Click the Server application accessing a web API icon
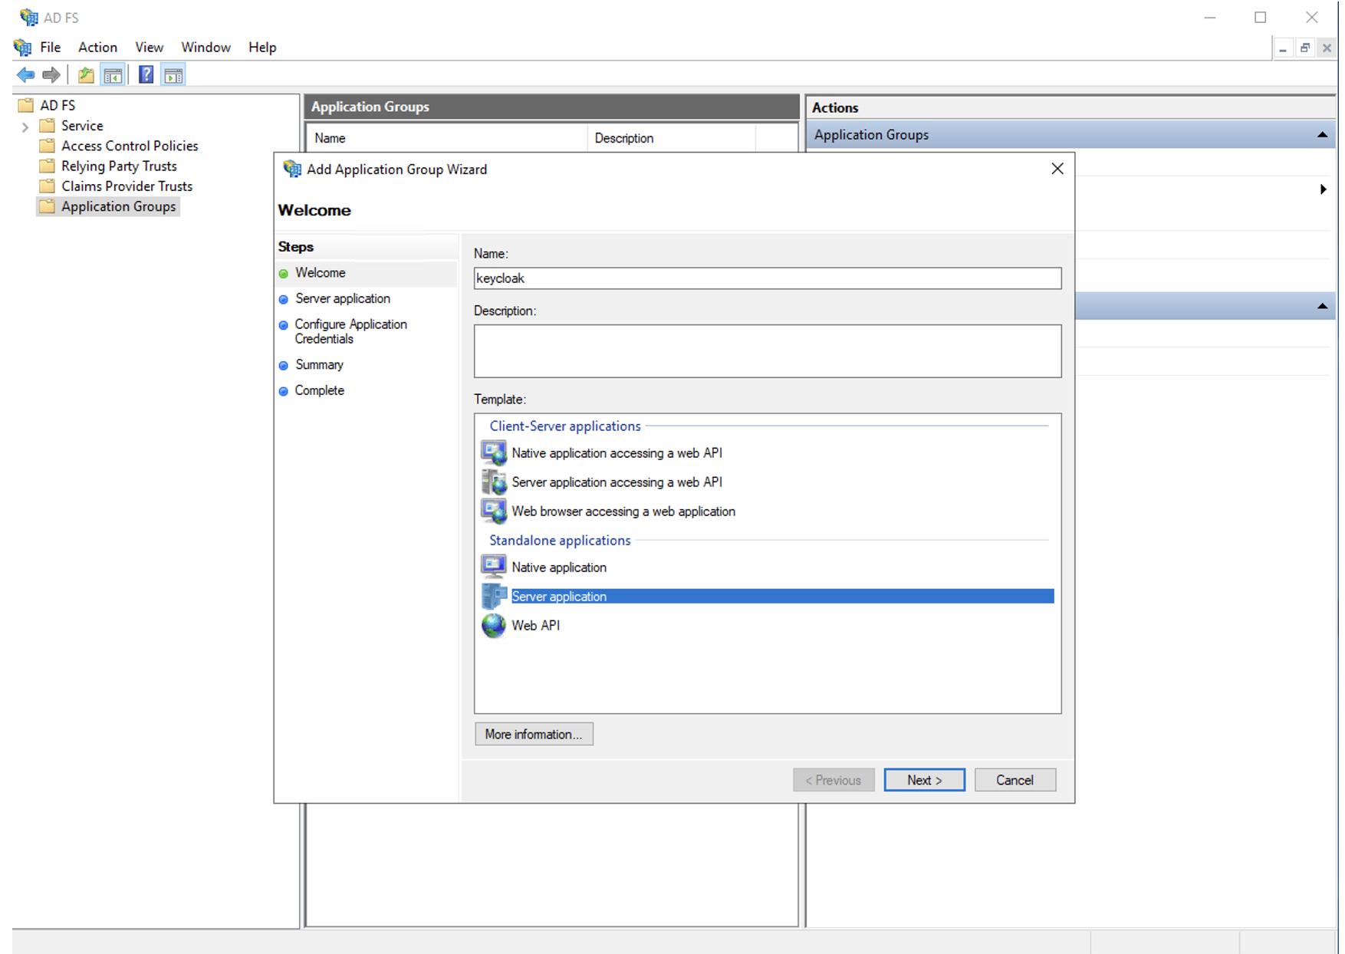 coord(494,482)
